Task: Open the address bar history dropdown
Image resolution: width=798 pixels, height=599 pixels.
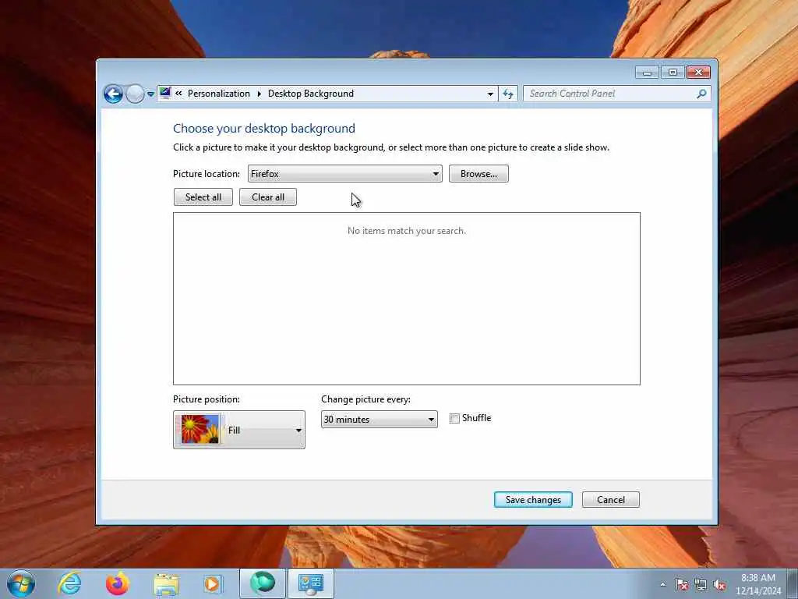Action: pyautogui.click(x=490, y=94)
